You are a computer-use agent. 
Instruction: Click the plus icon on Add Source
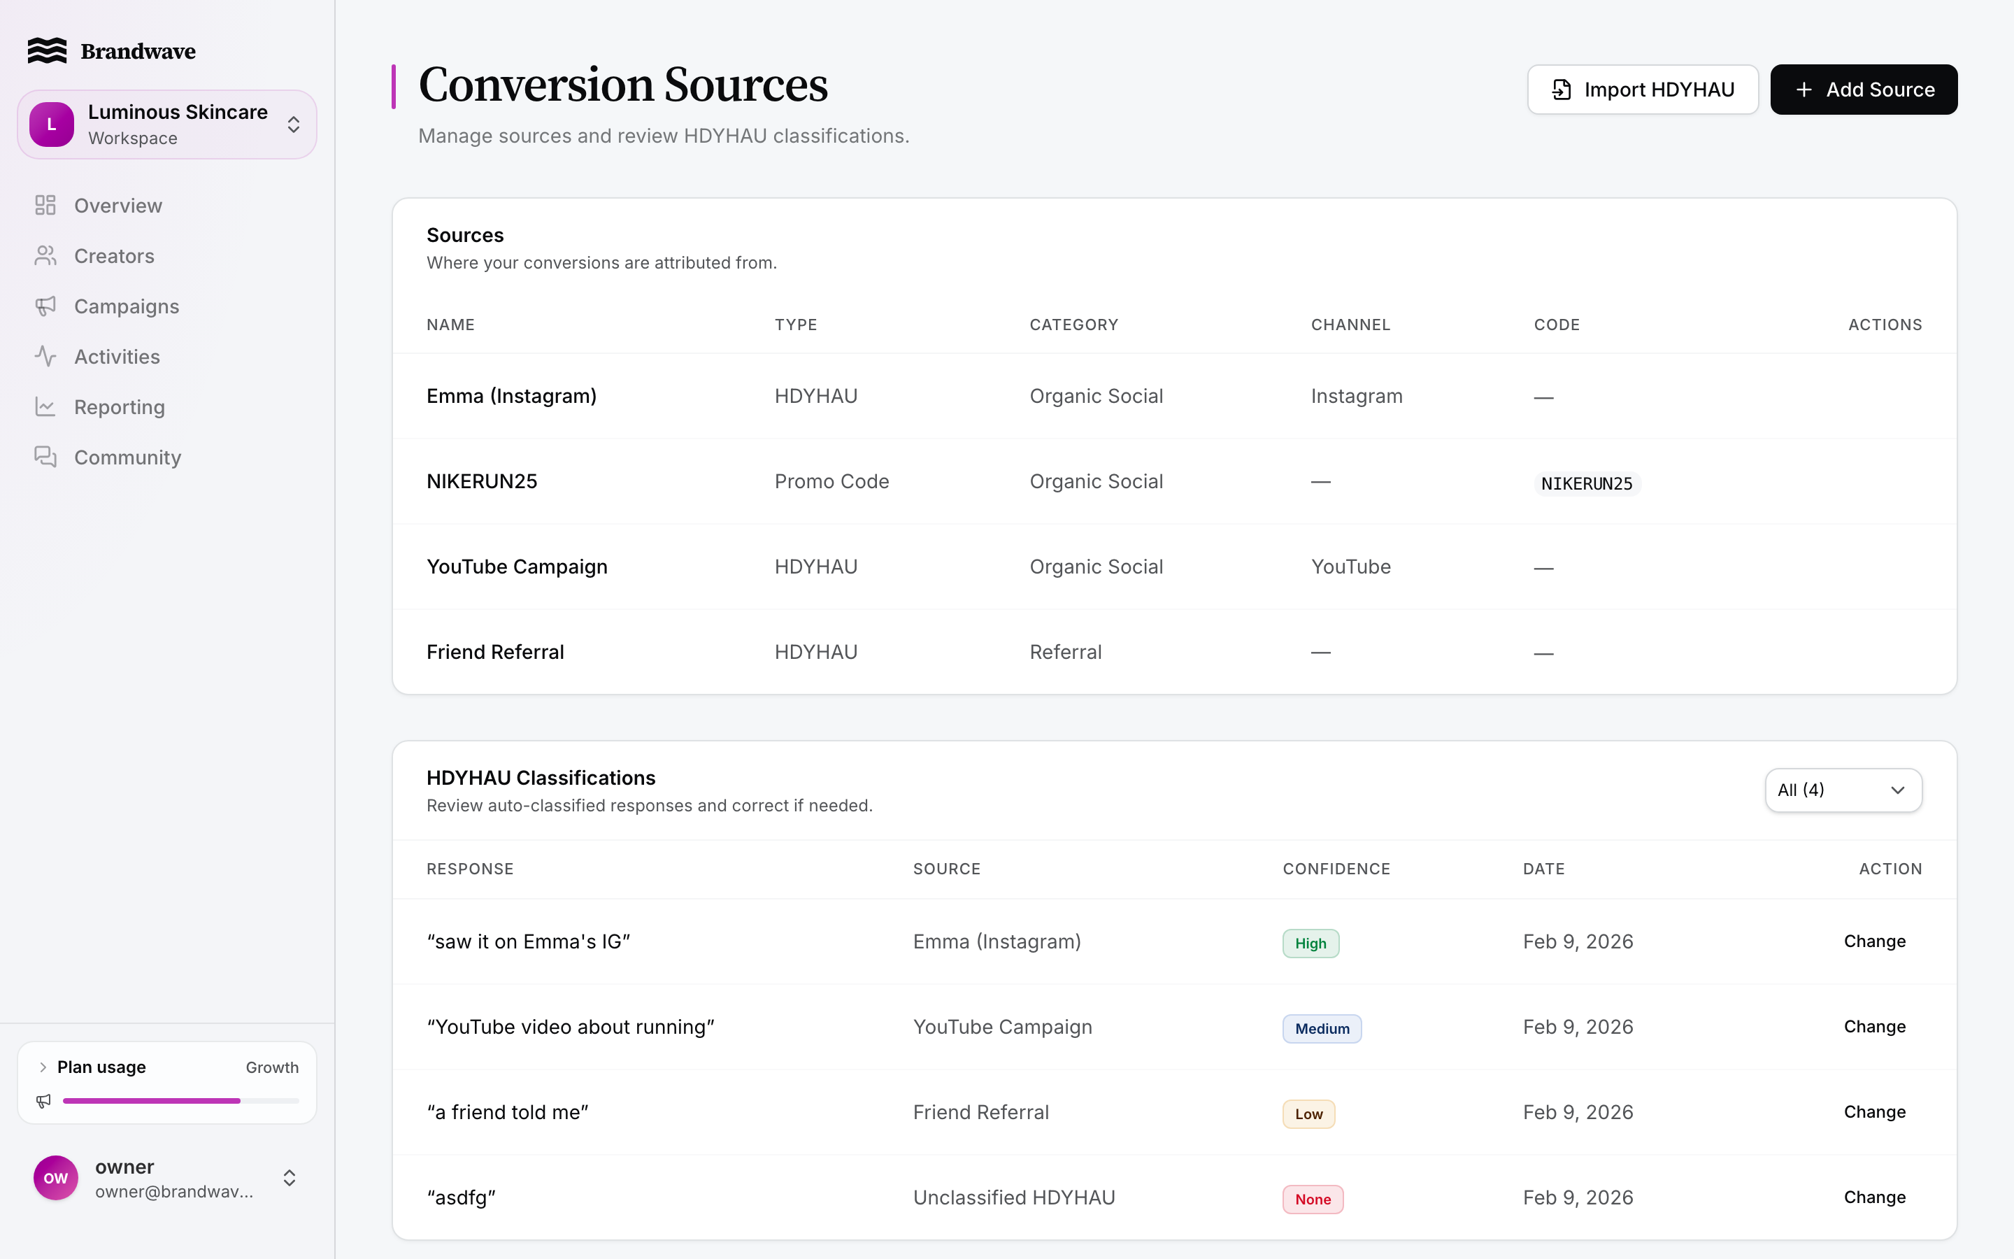pyautogui.click(x=1804, y=90)
